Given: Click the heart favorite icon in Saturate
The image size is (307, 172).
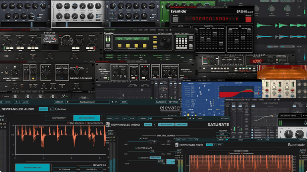Looking at the screenshot, I should 150,119.
